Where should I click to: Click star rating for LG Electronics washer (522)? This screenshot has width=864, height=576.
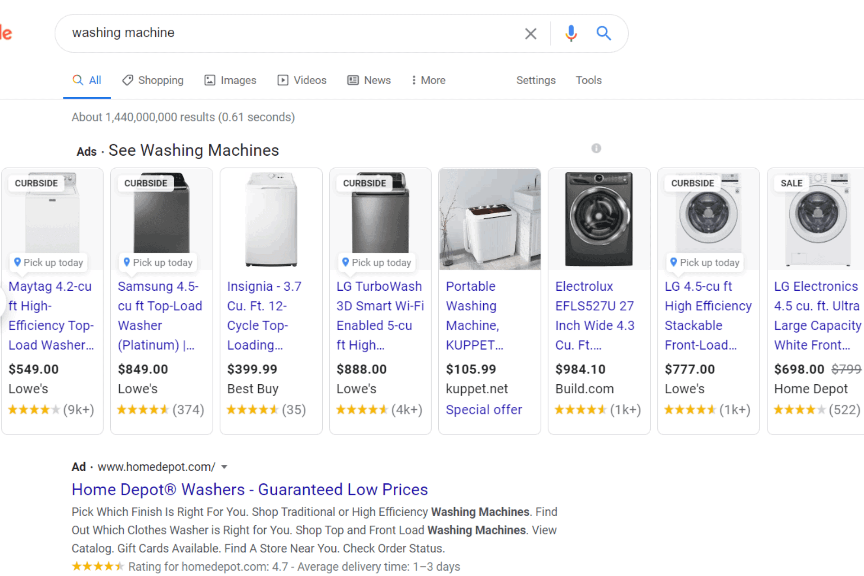(800, 409)
